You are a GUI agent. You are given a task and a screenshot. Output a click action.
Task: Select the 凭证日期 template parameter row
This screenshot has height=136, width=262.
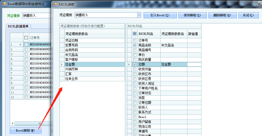coord(94,40)
